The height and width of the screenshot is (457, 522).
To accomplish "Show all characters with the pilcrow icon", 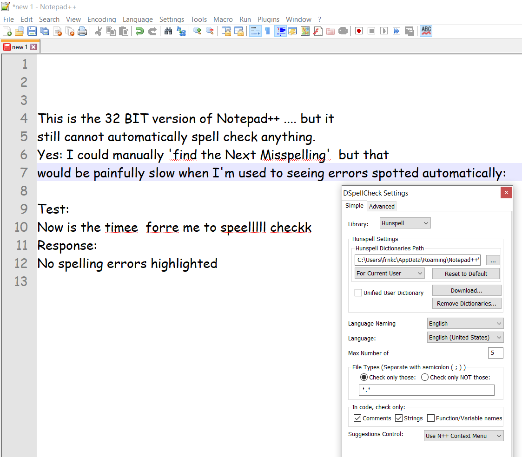I will [x=268, y=31].
